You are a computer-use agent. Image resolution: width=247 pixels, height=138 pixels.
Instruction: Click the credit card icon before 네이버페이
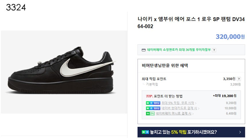[144, 50]
